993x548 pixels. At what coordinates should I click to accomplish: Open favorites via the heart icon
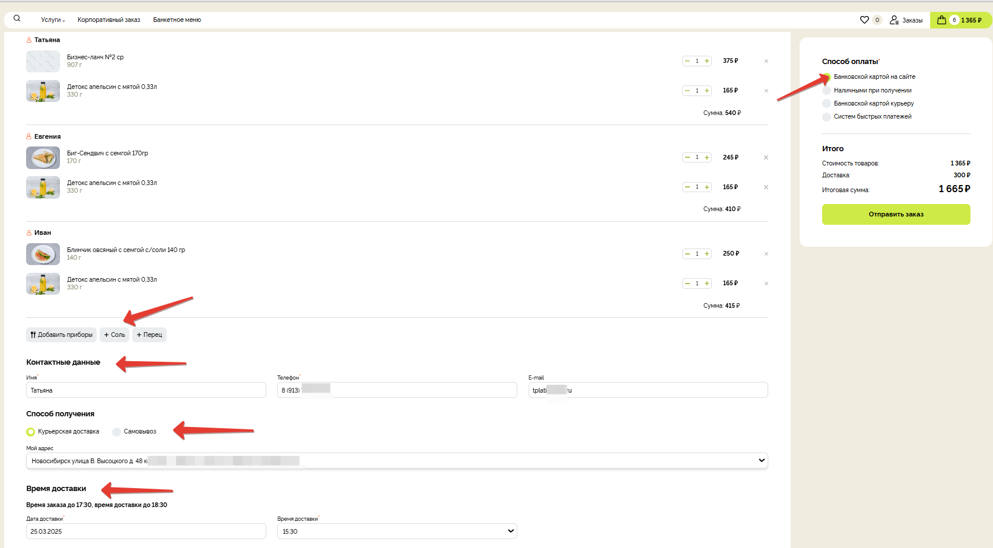[864, 20]
